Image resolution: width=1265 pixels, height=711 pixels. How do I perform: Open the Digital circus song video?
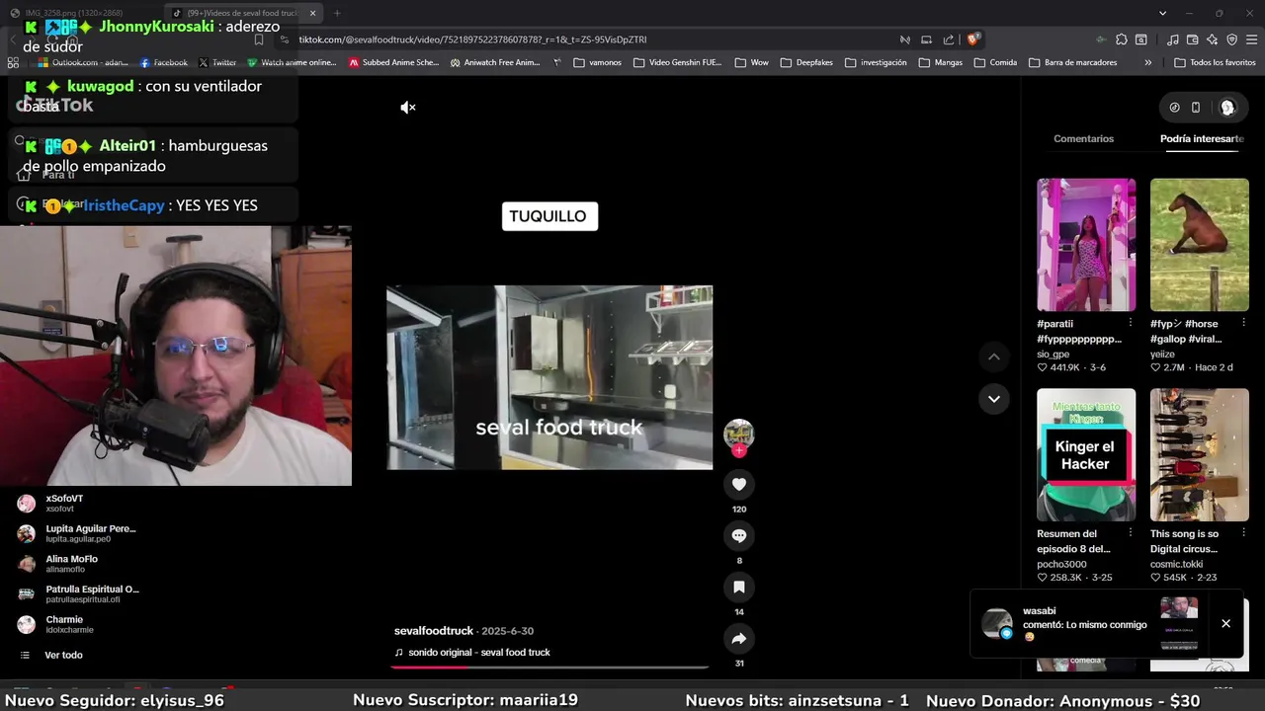click(1200, 454)
